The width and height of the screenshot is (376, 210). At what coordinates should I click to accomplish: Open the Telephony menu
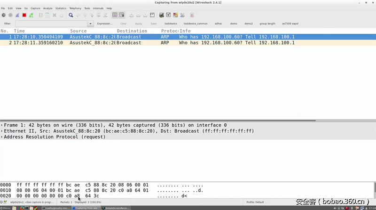[x=75, y=8]
